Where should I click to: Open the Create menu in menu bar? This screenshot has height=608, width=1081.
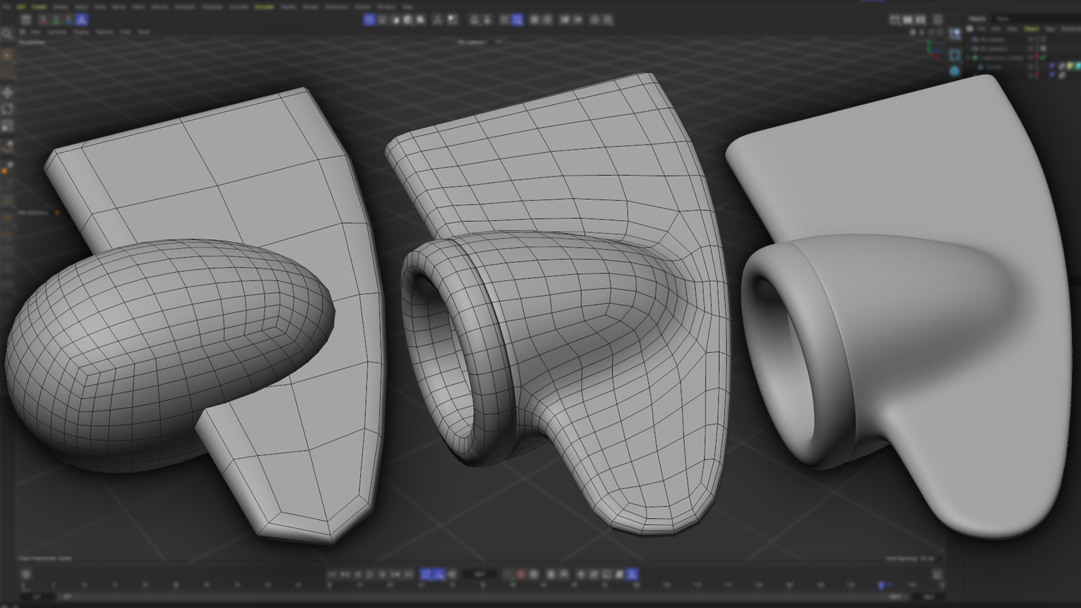point(39,7)
